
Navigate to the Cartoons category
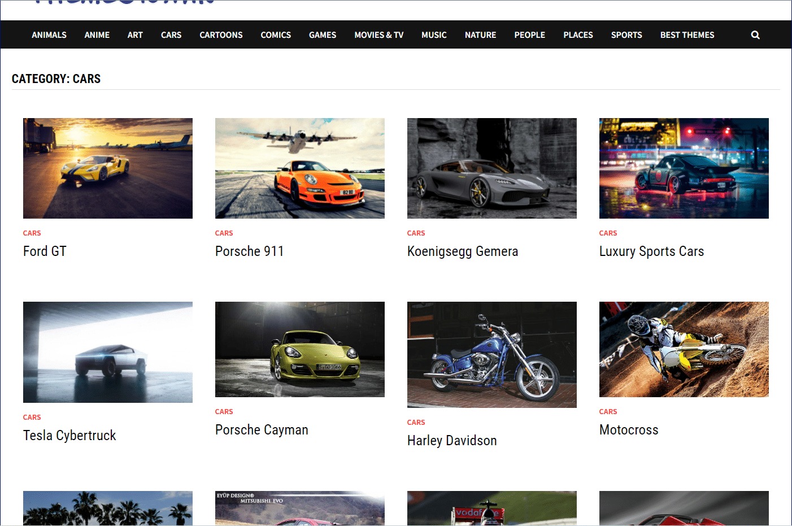click(x=221, y=35)
